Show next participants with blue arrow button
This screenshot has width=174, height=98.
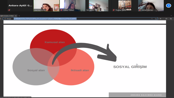[x=169, y=5]
